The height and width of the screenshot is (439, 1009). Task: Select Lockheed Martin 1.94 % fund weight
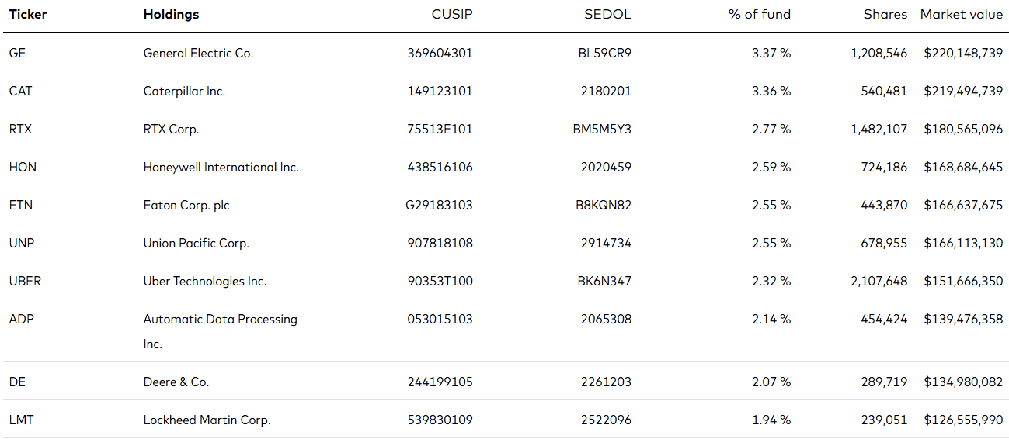click(771, 420)
